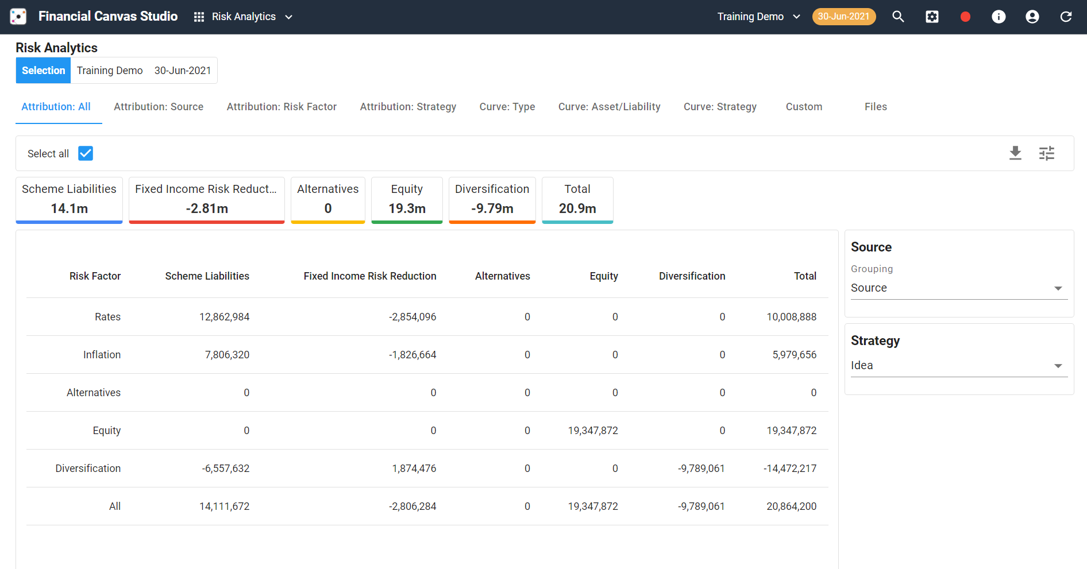Switch to Curve: Type tab
The image size is (1087, 569).
tap(507, 107)
